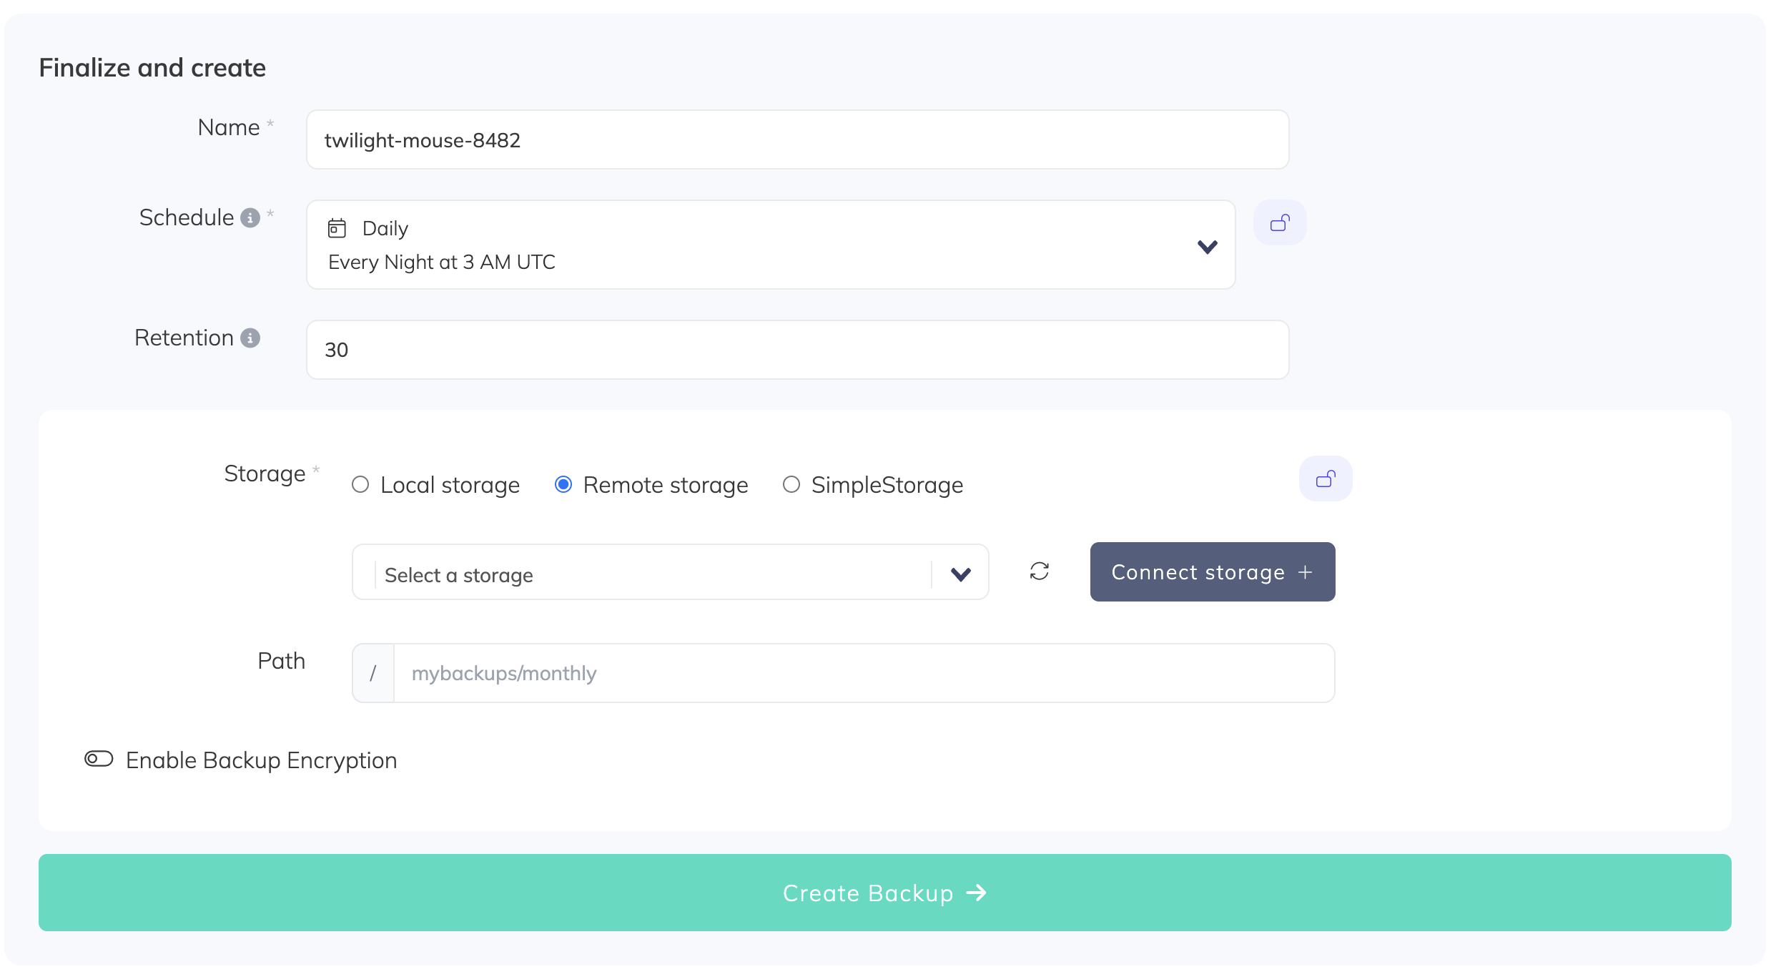Click the arrow icon on Create Backup

[x=977, y=893]
